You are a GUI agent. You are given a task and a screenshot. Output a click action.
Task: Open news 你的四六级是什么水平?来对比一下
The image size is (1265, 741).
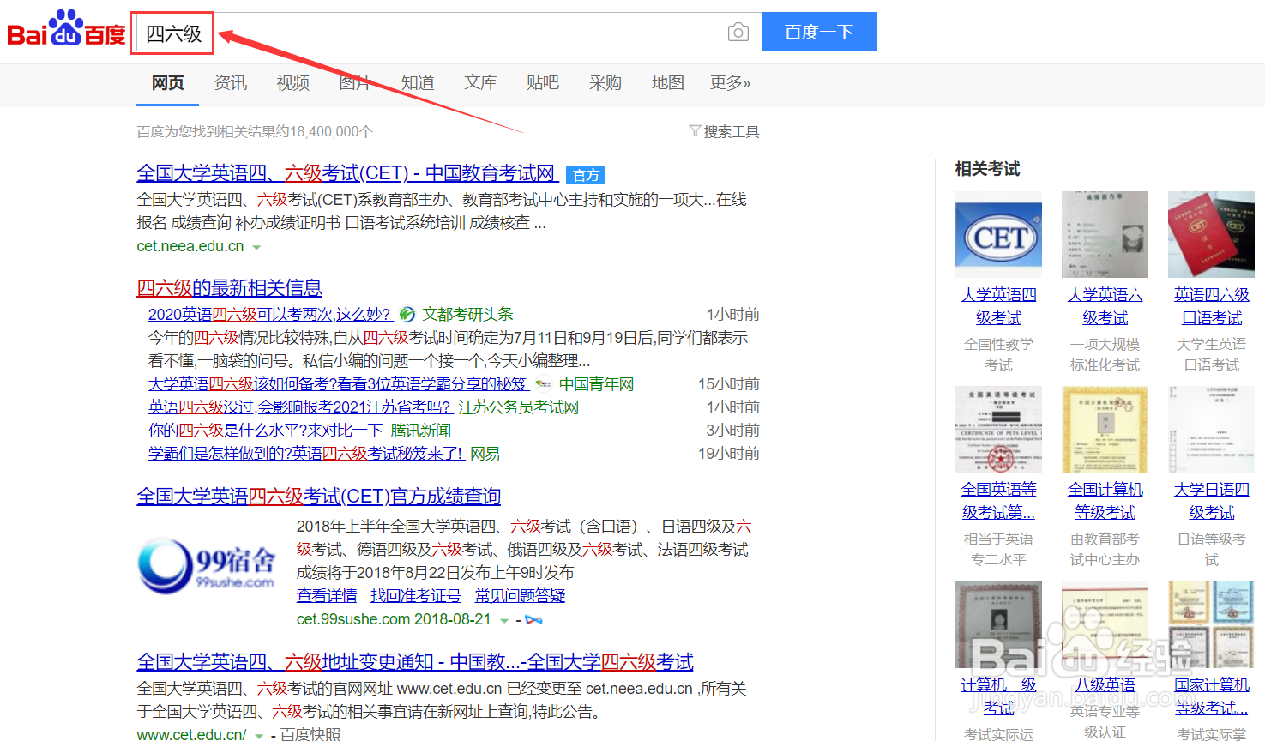pyautogui.click(x=266, y=431)
